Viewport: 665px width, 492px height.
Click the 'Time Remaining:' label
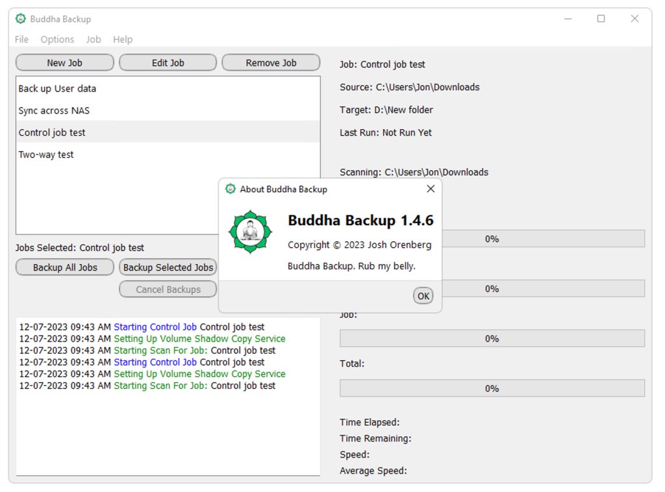pos(375,439)
